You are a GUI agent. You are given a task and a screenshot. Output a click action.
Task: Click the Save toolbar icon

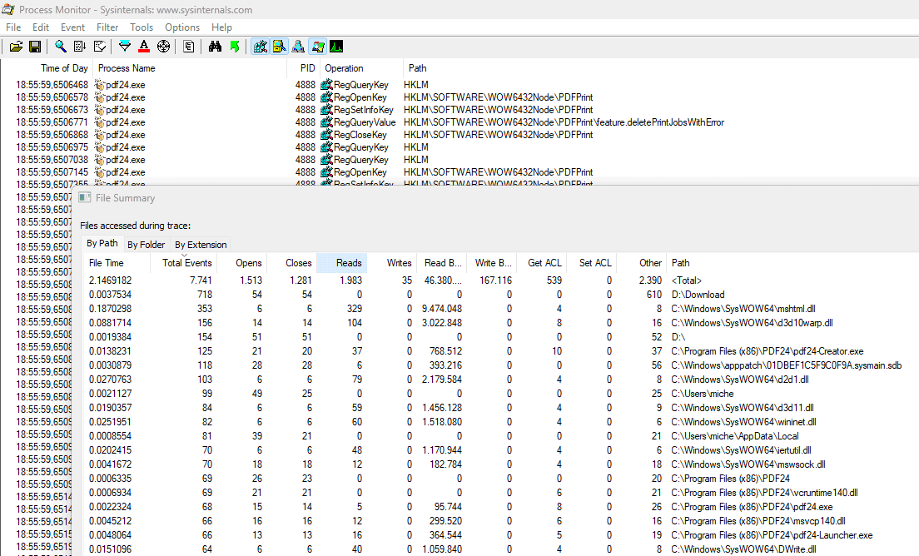[x=35, y=47]
